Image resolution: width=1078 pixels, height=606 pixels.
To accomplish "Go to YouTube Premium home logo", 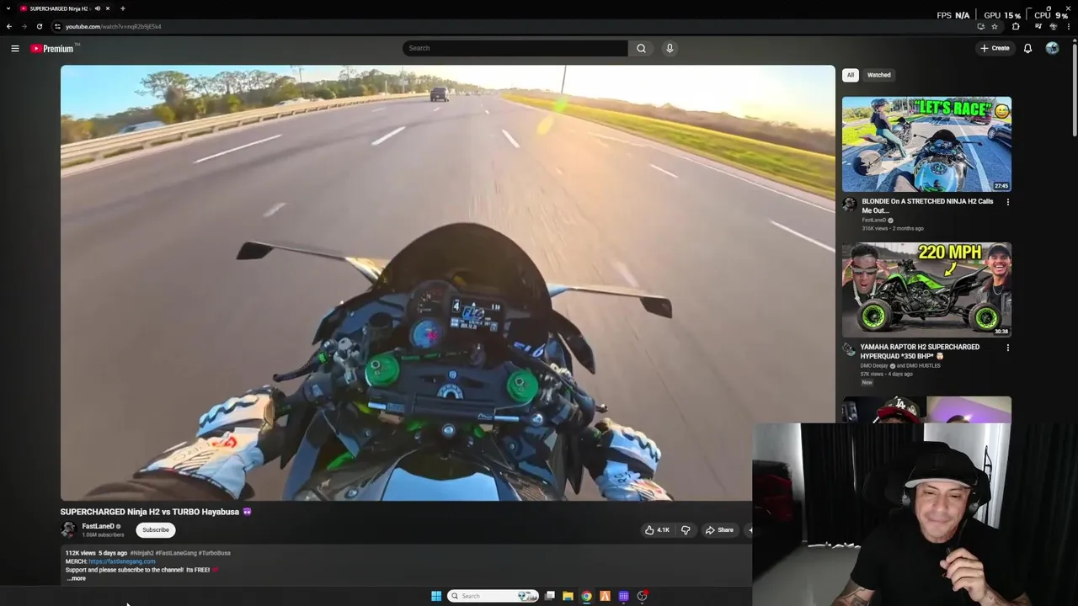I will (54, 48).
